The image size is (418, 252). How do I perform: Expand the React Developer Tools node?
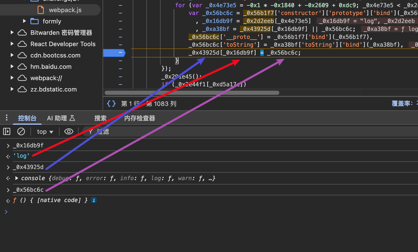tap(12, 44)
